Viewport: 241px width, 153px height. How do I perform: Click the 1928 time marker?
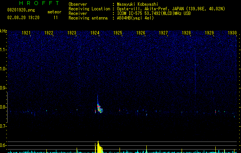(186, 33)
